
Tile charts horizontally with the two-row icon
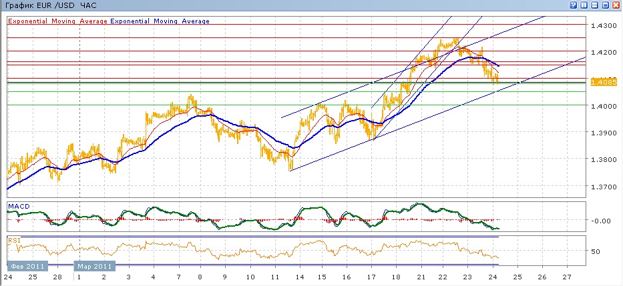point(595,5)
